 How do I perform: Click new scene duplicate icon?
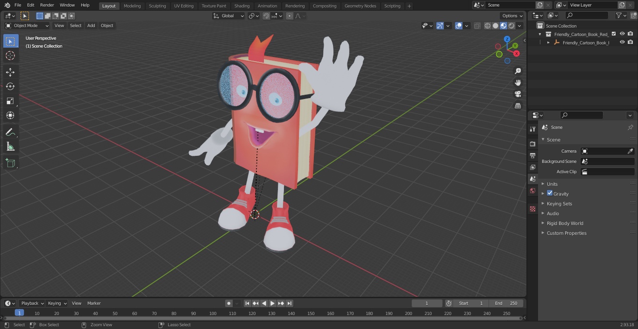coord(539,5)
